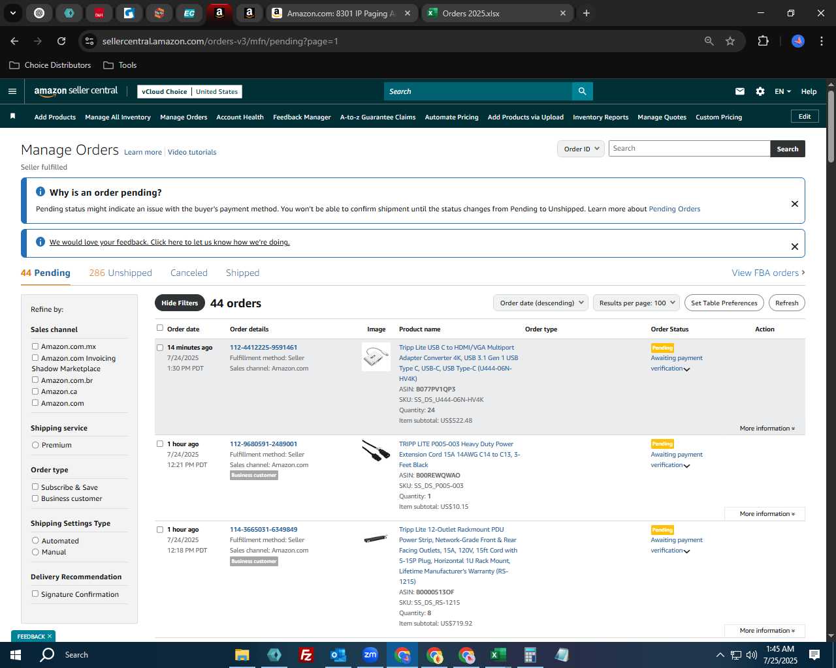Open Outlook from the taskbar

[x=338, y=655]
